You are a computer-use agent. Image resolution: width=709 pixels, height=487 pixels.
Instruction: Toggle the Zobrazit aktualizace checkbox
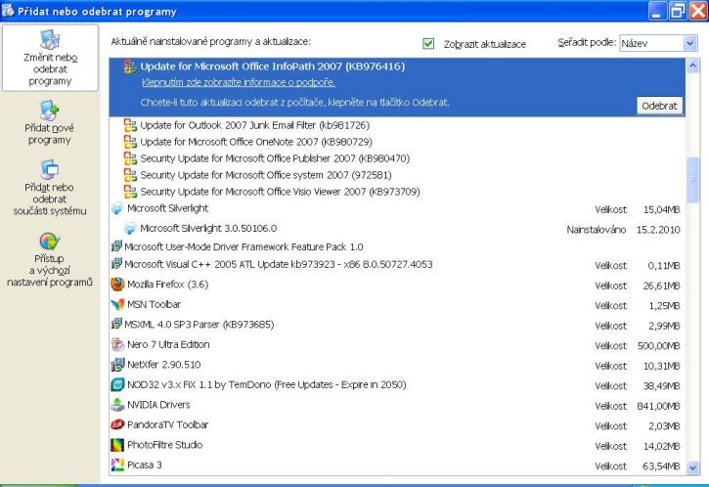[x=428, y=43]
